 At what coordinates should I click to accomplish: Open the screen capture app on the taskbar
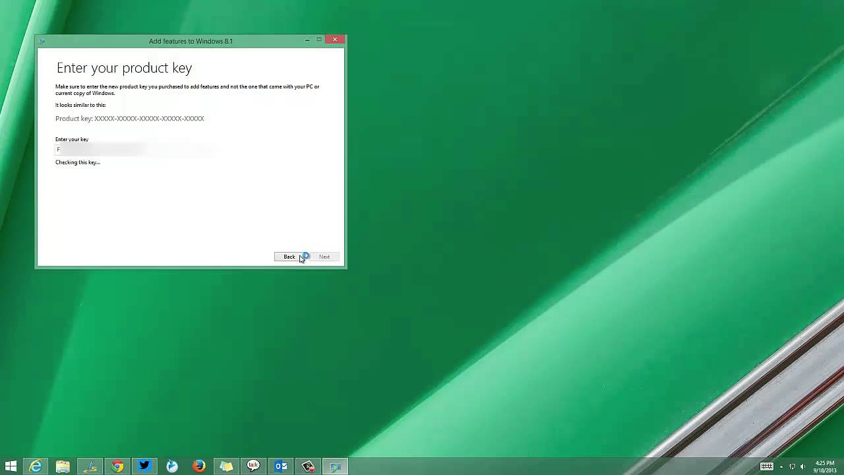[308, 466]
